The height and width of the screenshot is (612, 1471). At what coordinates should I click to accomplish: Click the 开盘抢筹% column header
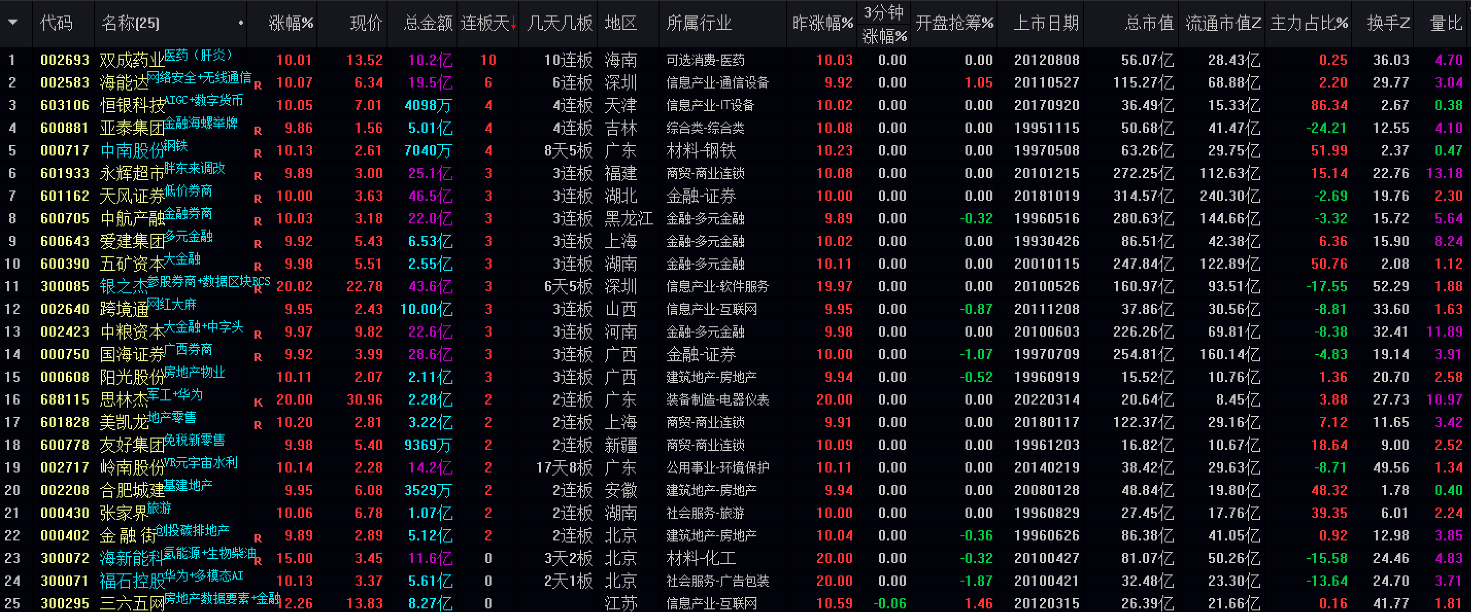click(x=955, y=23)
